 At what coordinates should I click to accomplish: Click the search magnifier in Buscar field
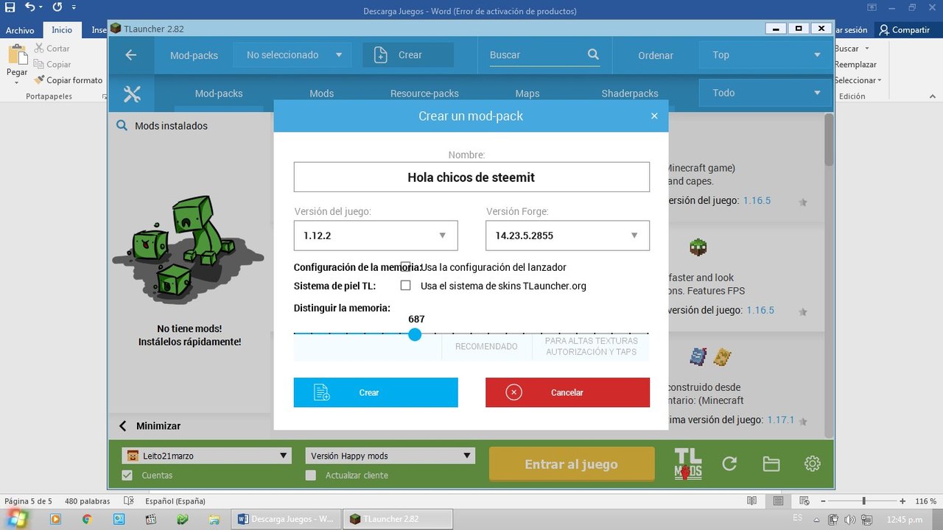click(x=593, y=54)
